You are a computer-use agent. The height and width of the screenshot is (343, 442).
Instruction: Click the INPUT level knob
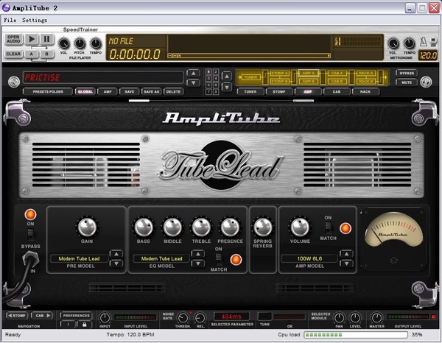(105, 318)
